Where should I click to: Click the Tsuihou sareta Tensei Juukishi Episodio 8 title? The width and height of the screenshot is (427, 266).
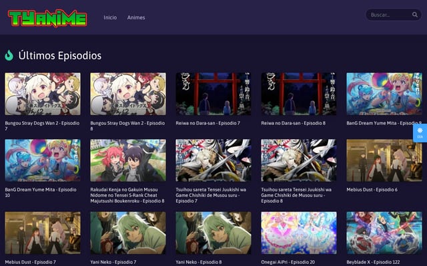pos(296,195)
